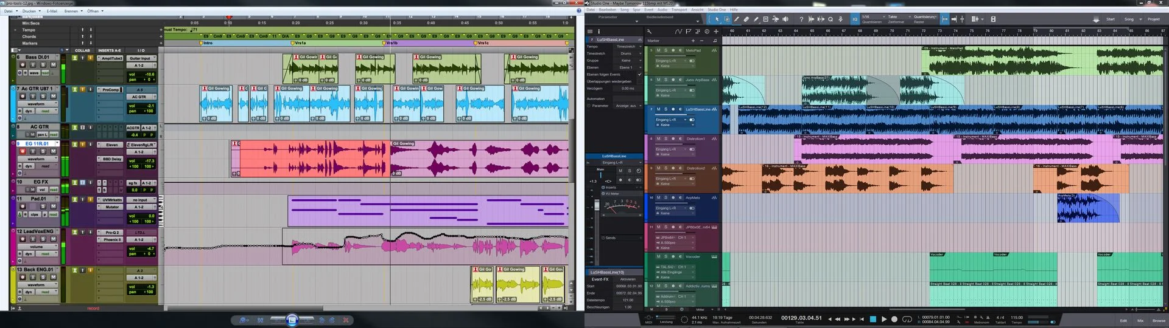Click the slideshow play button in photo viewer

[292, 320]
